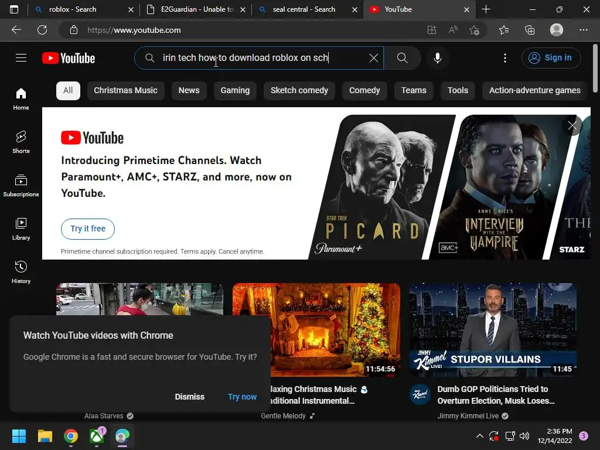Open Library in sidebar
The height and width of the screenshot is (450, 600).
point(21,229)
